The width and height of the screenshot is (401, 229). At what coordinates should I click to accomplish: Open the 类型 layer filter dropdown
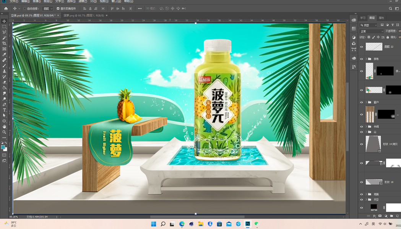click(369, 25)
